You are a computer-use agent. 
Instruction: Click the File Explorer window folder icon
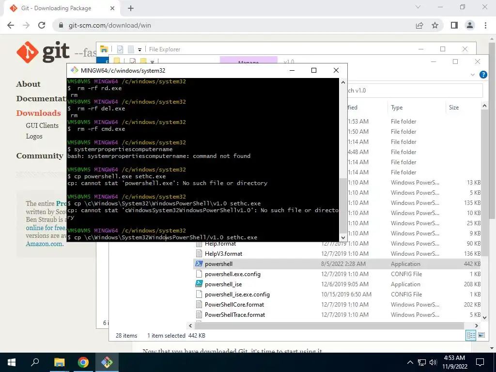pos(104,49)
